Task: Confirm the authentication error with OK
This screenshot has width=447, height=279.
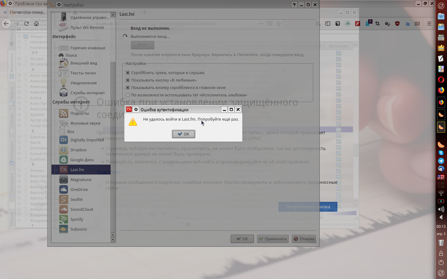Action: [183, 134]
